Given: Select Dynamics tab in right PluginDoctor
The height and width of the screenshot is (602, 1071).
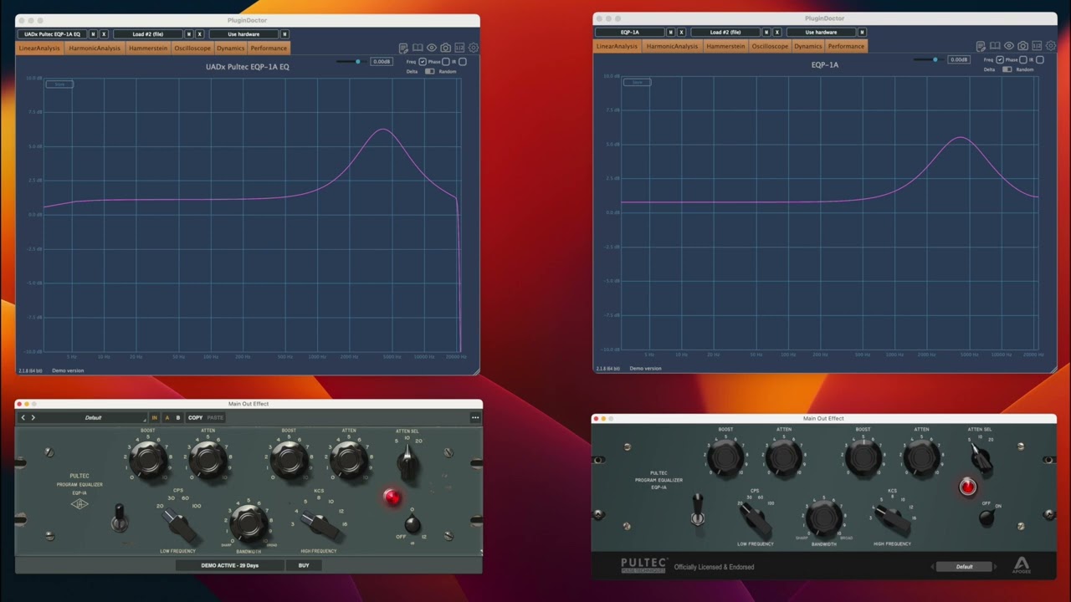Looking at the screenshot, I should click(x=808, y=46).
